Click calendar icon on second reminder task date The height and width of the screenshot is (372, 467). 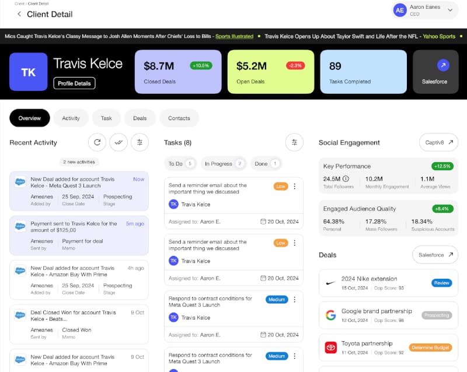point(263,278)
